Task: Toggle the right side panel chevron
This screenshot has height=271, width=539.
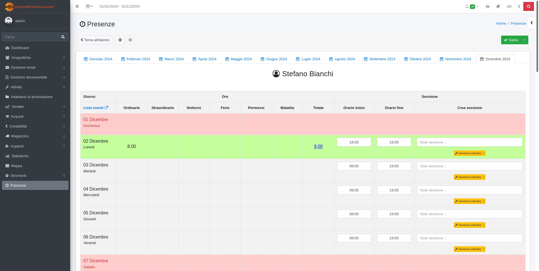Action: pyautogui.click(x=531, y=23)
